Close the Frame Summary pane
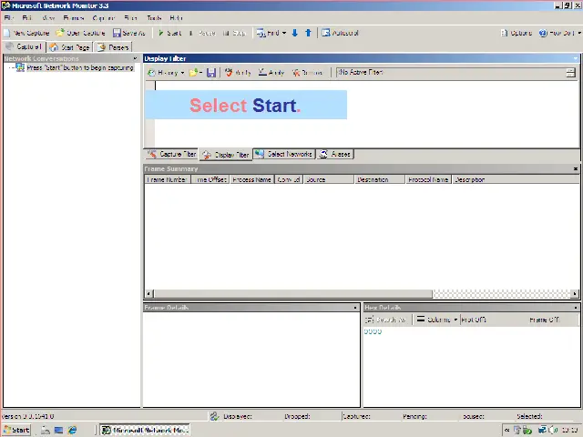Viewport: 583px width, 437px height. coord(576,168)
